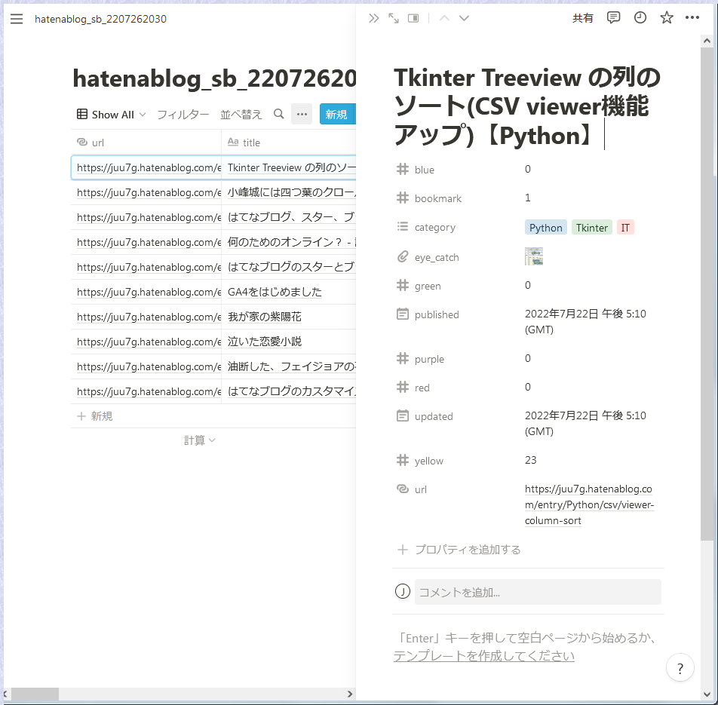Viewport: 718px width, 705px height.
Task: Click the eye_catch image thumbnail
Action: pos(533,256)
